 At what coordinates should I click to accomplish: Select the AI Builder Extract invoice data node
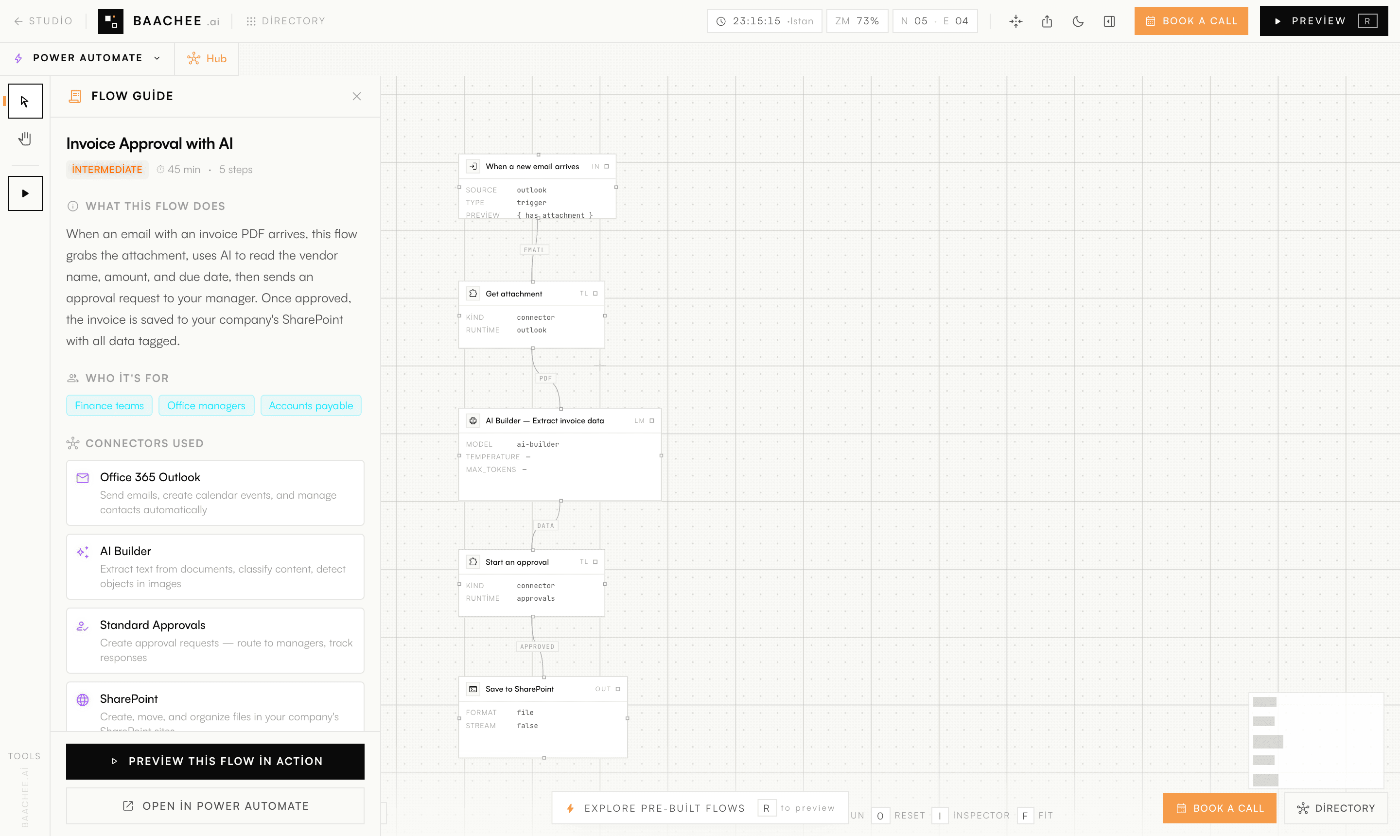tap(560, 454)
